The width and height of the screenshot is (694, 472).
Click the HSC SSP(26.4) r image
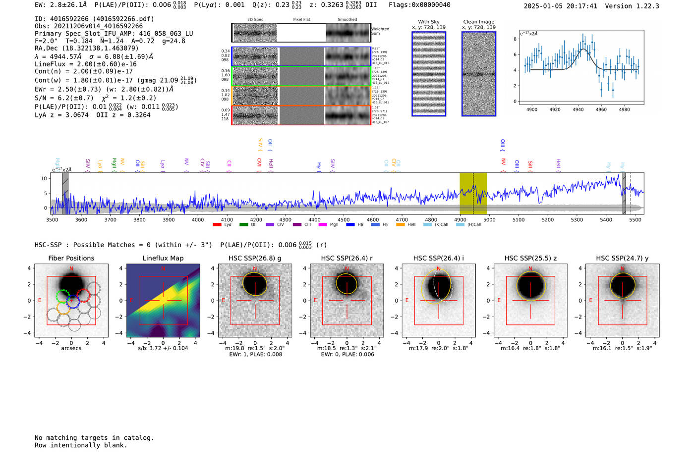click(347, 301)
